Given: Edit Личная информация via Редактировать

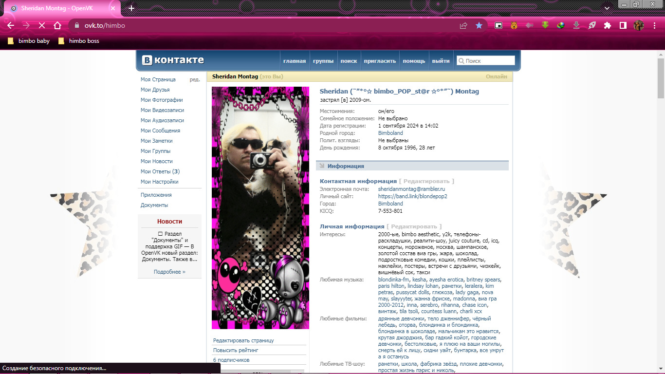Looking at the screenshot, I should click(x=414, y=226).
